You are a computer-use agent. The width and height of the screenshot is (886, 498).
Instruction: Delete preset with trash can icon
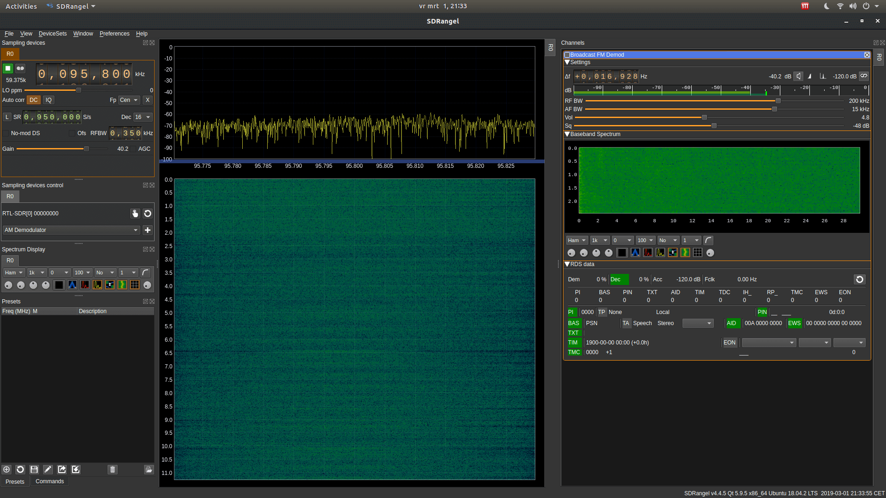(113, 469)
